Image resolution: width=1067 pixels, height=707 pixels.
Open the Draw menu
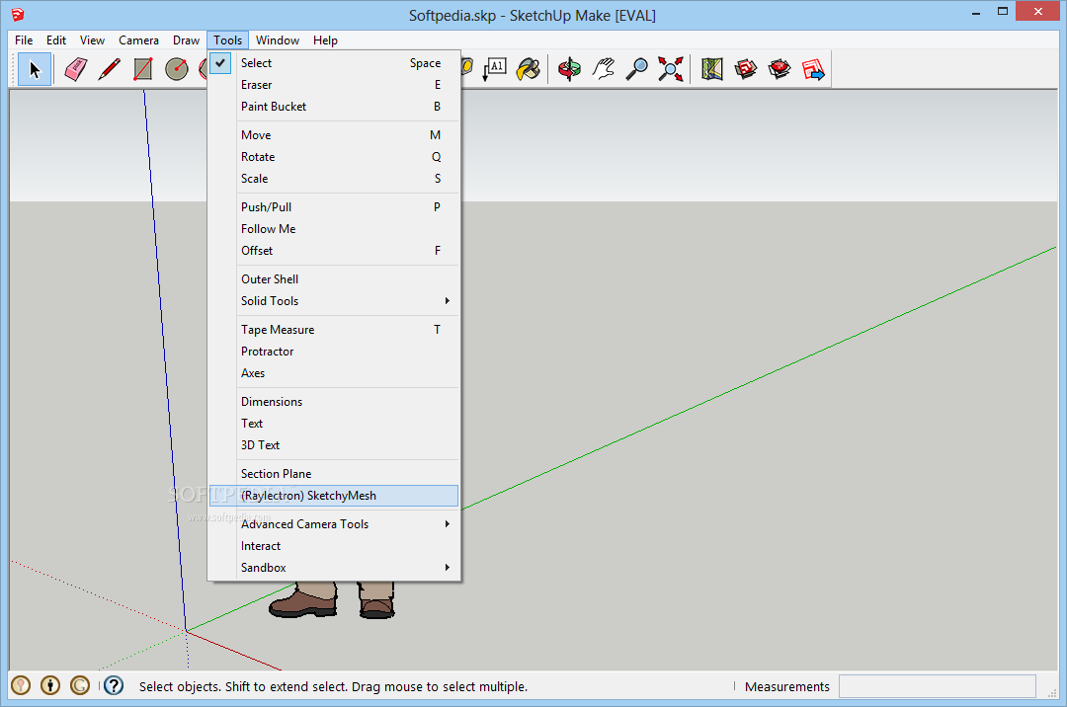(186, 40)
